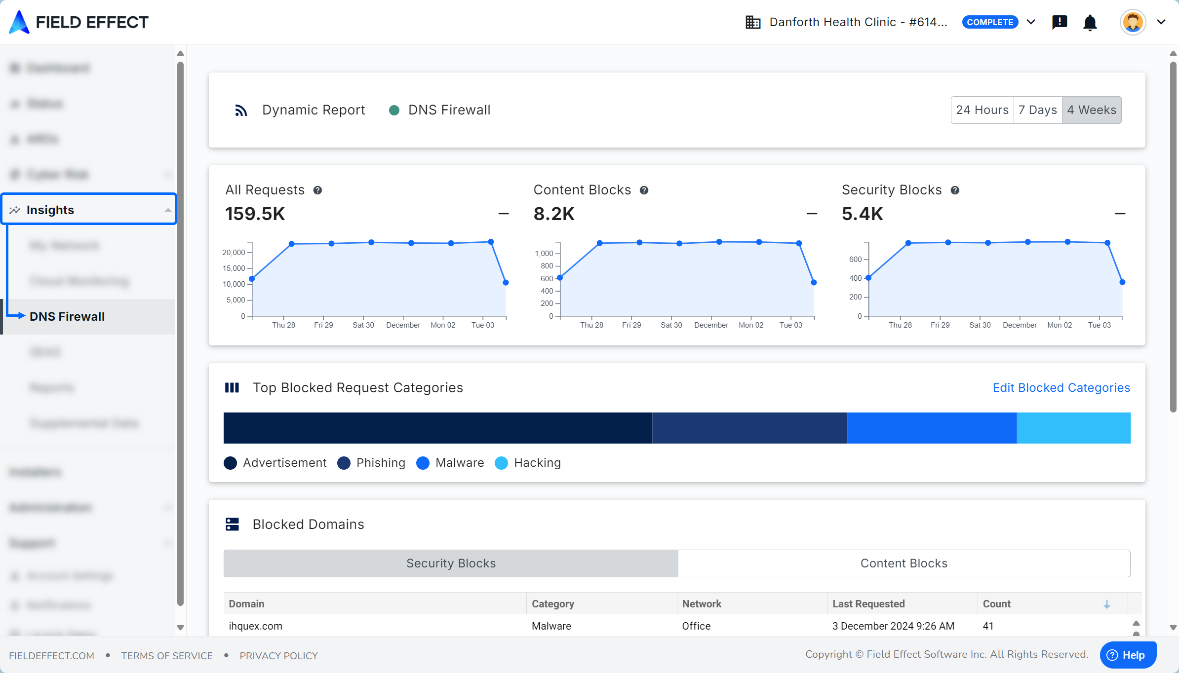The height and width of the screenshot is (673, 1179).
Task: Select the 24 Hours time range
Action: tap(982, 110)
